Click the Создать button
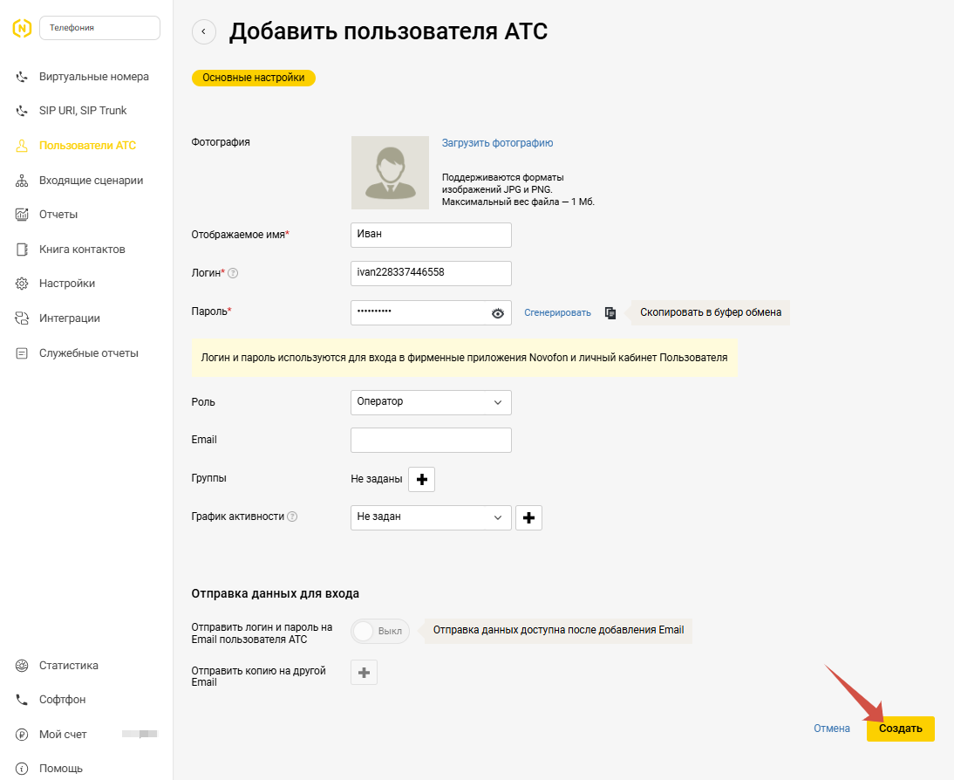The width and height of the screenshot is (954, 780). 900,728
